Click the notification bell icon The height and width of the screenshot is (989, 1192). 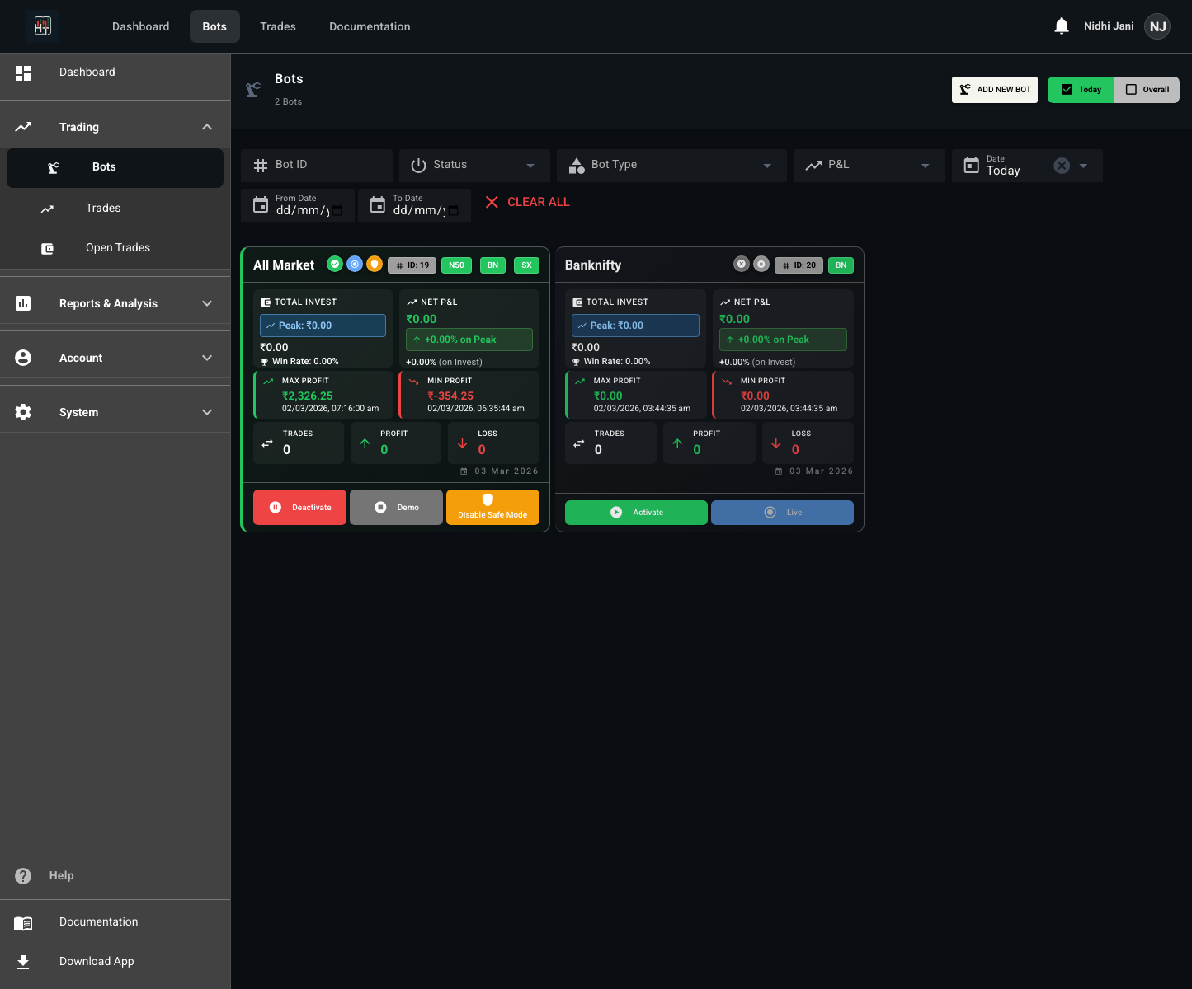(1061, 26)
